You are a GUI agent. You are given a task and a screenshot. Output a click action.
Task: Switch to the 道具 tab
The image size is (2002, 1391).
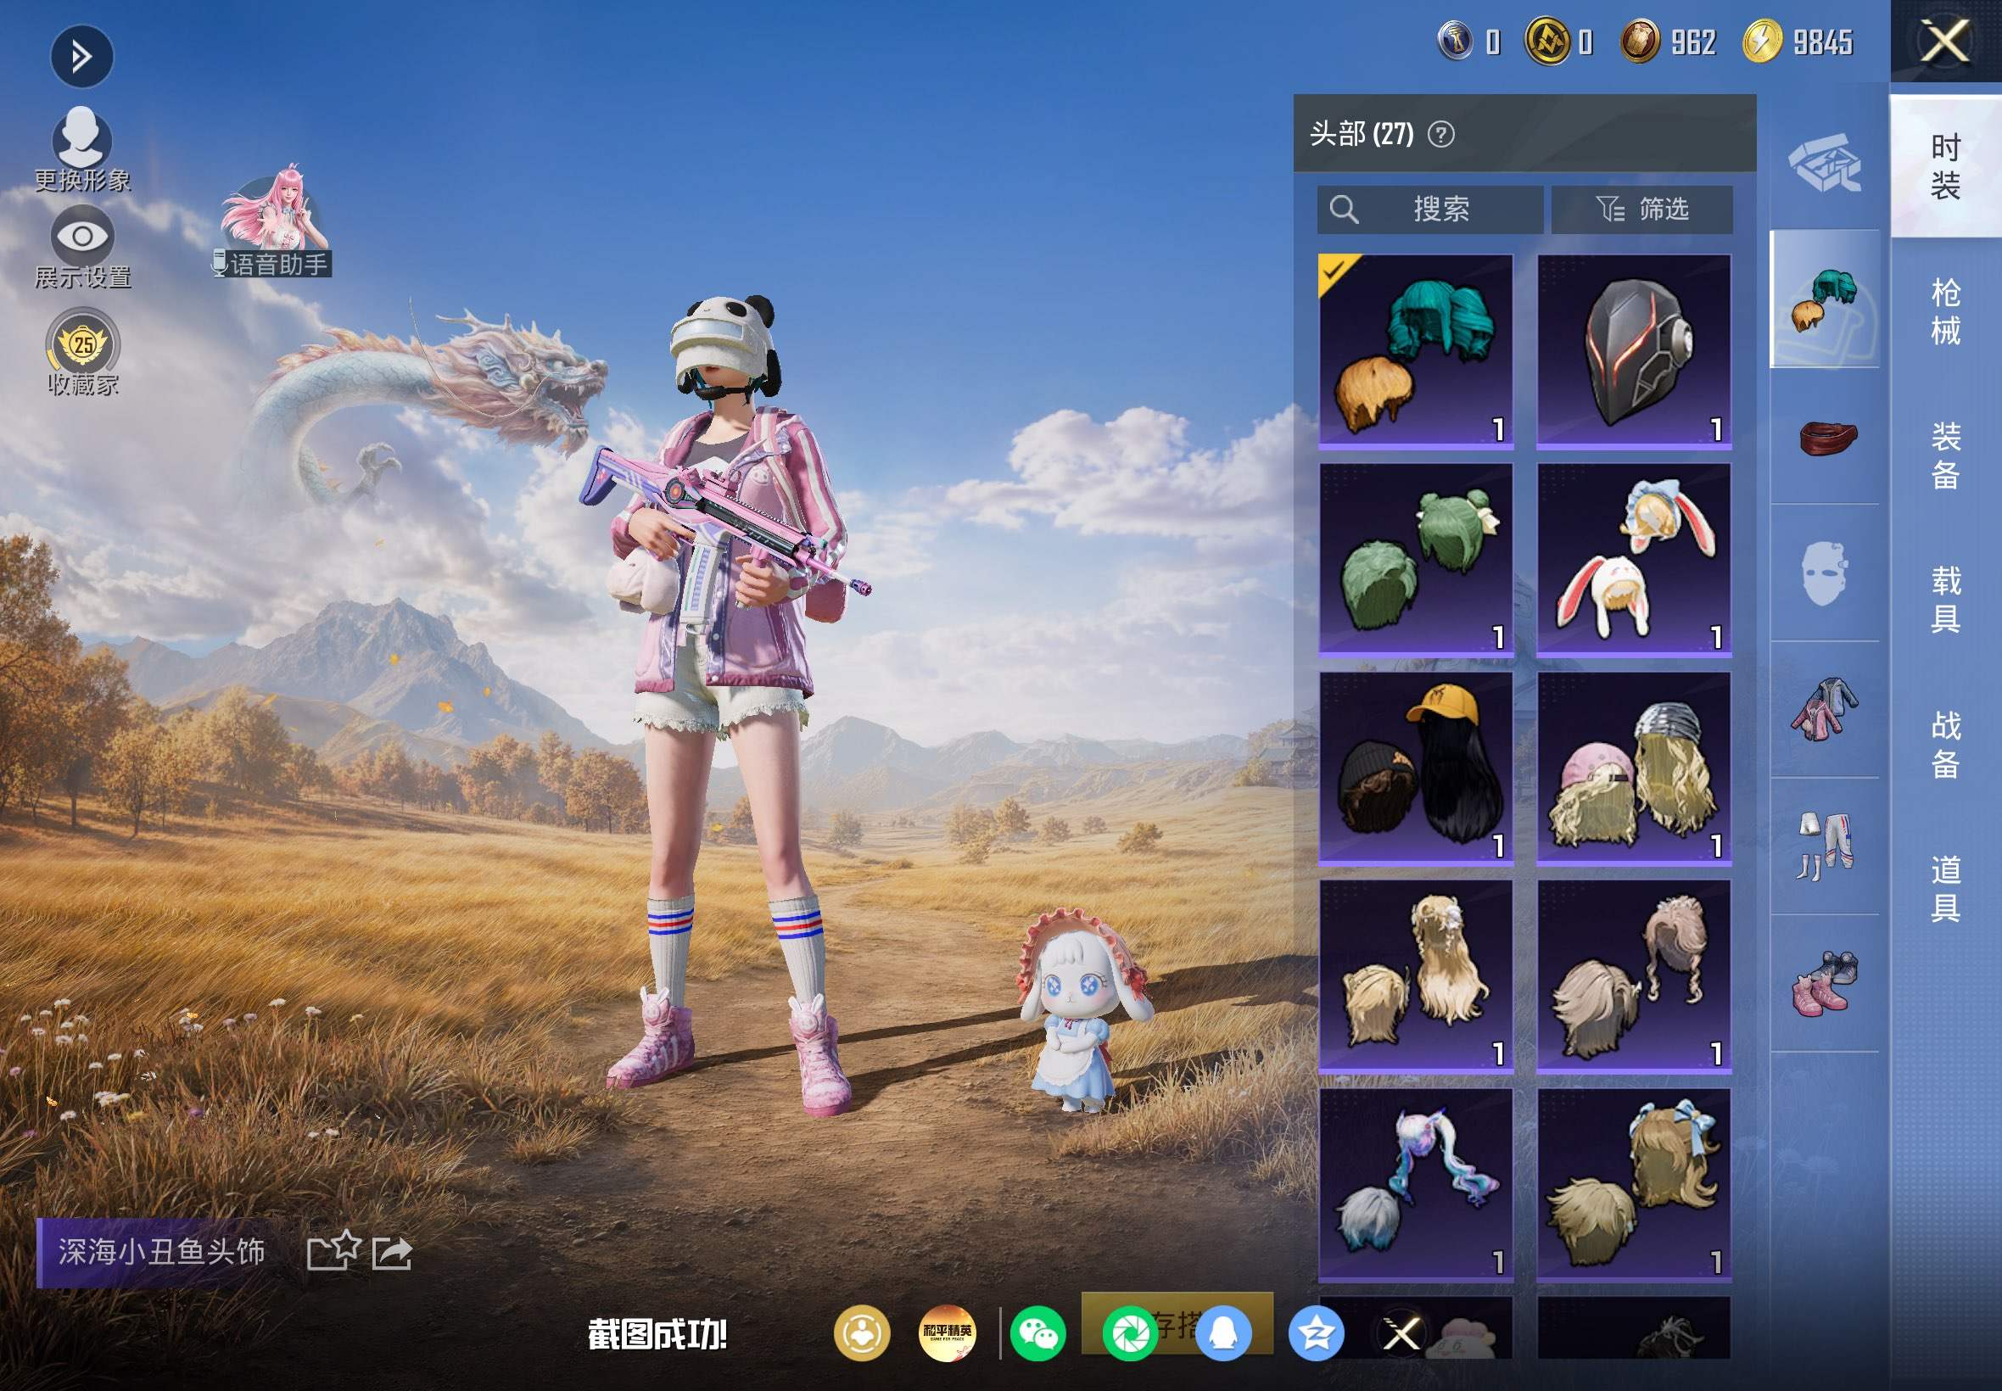pos(1945,889)
